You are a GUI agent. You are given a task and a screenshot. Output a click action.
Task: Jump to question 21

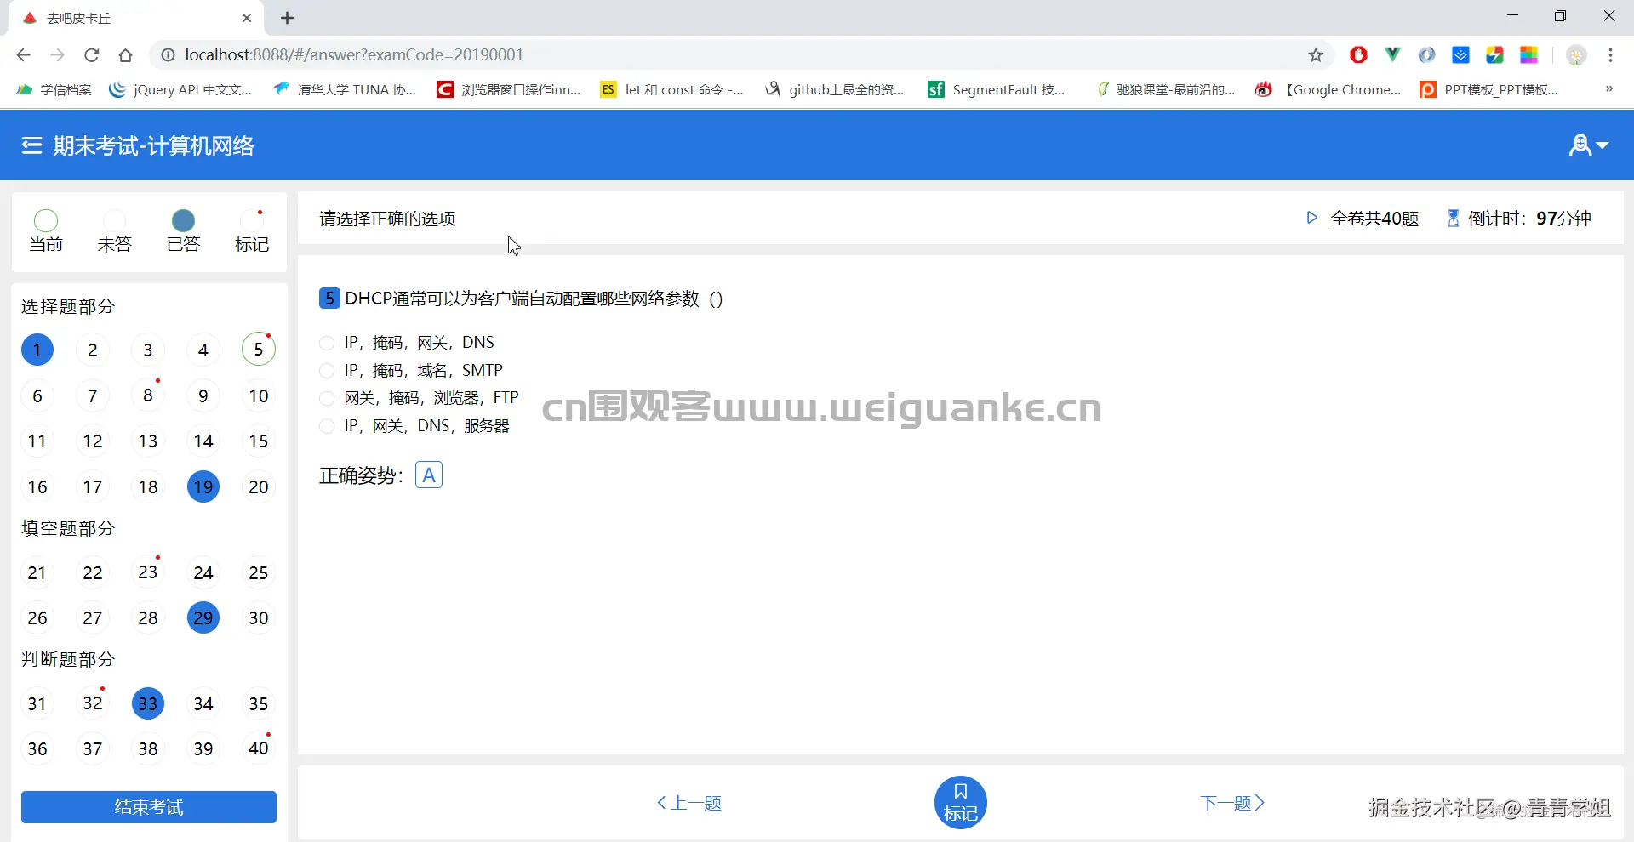[37, 572]
